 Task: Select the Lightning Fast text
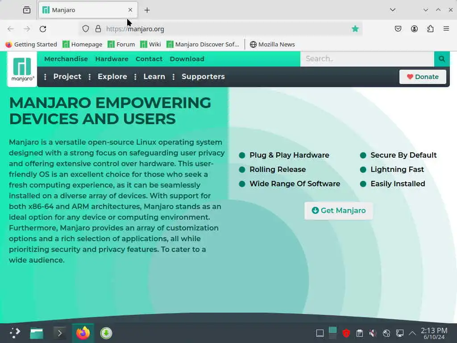[x=397, y=169]
